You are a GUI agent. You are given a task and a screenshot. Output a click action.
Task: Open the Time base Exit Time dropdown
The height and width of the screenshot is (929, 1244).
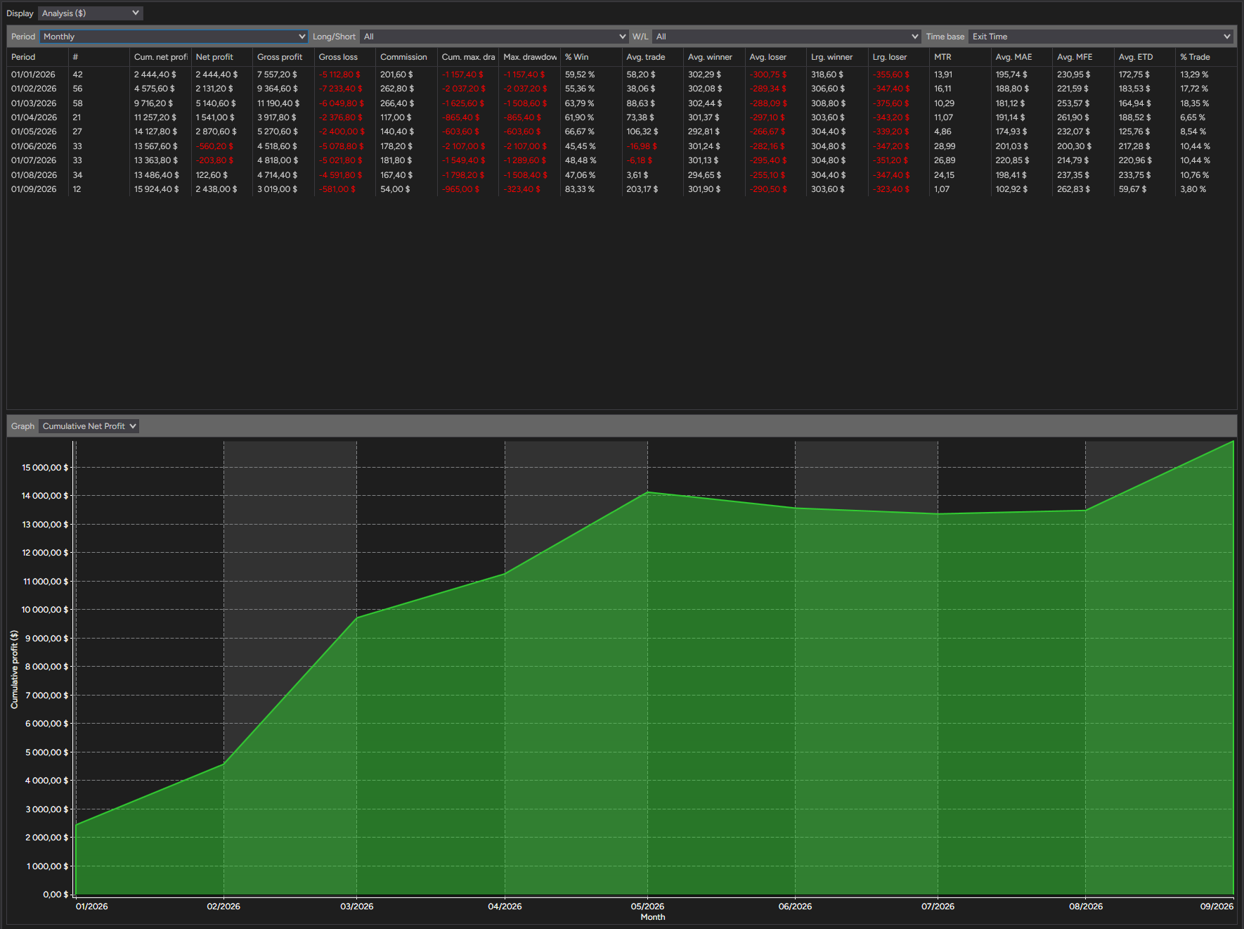click(1101, 37)
